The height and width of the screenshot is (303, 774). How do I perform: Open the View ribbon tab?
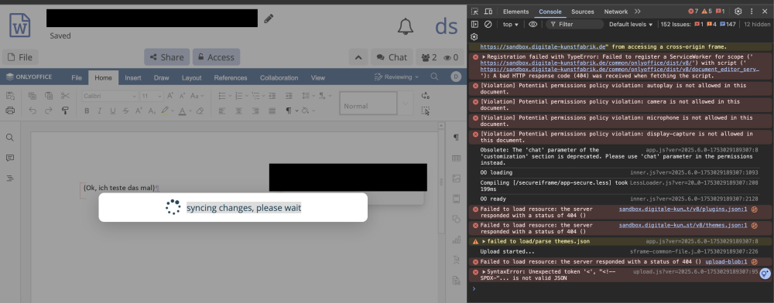(x=318, y=78)
